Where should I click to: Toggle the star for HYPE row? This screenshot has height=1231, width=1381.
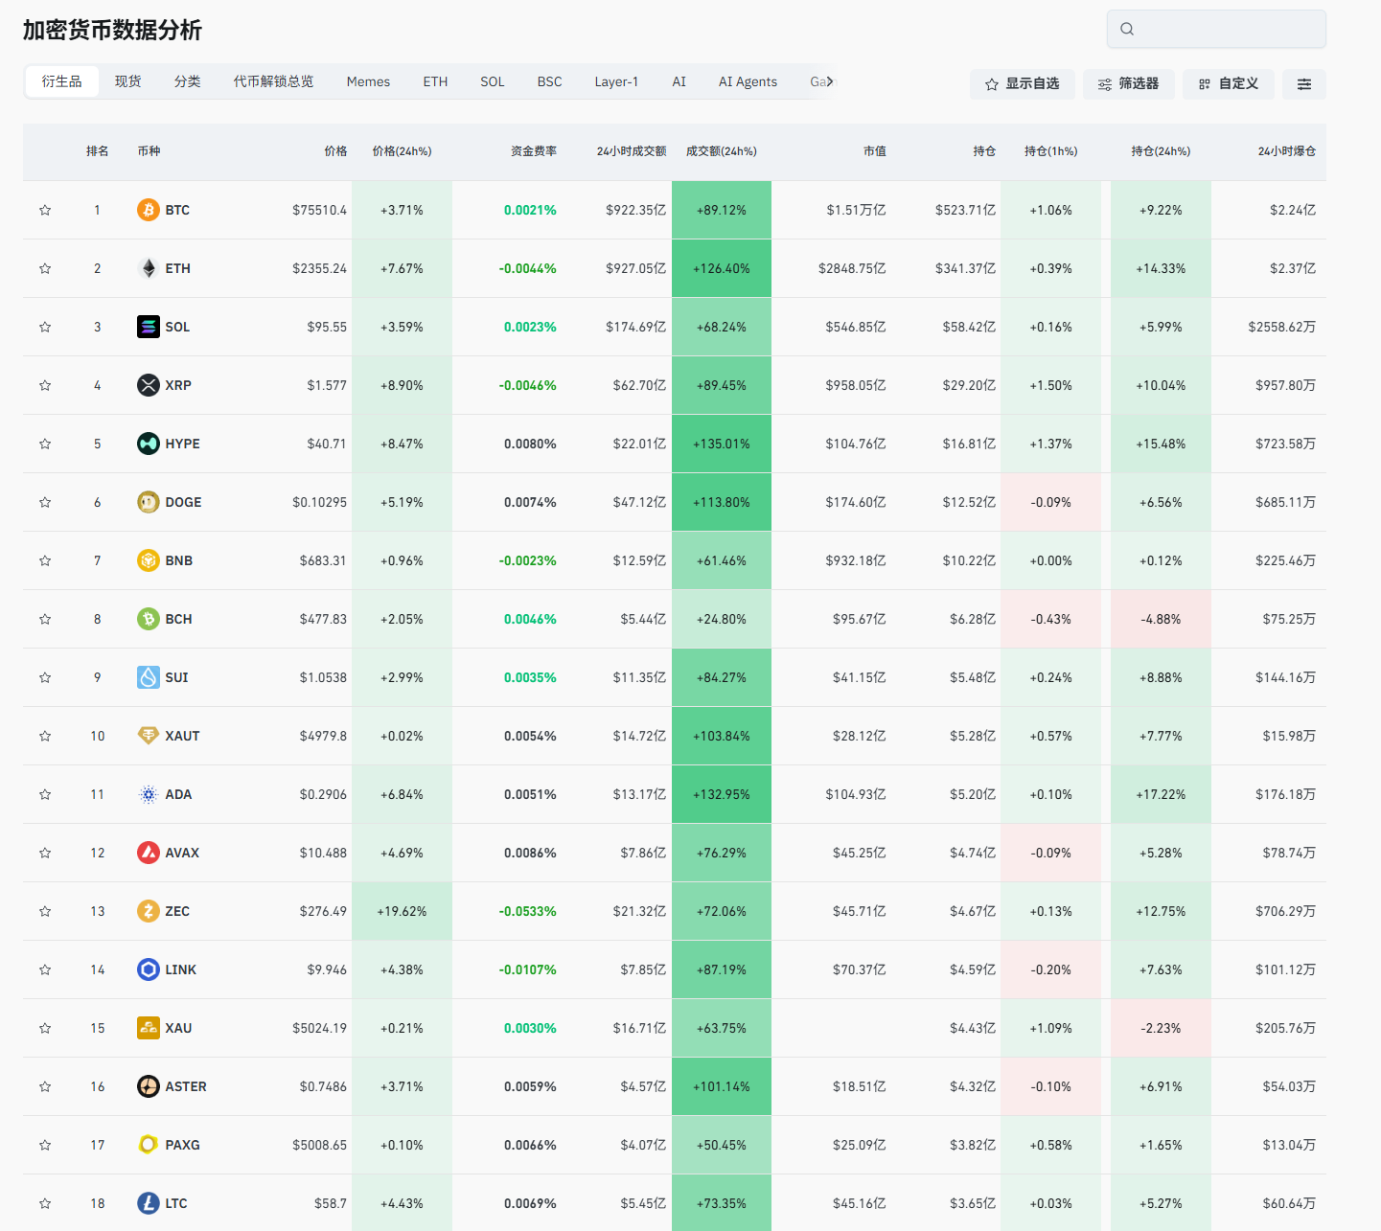[x=45, y=444]
